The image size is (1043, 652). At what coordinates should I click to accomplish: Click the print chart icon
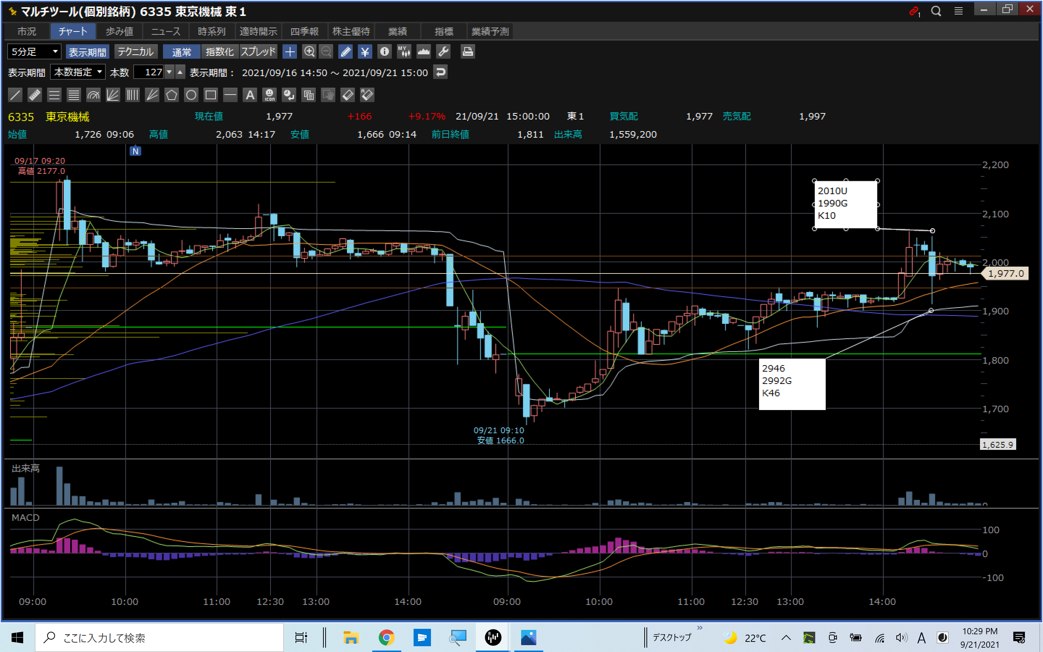point(468,52)
